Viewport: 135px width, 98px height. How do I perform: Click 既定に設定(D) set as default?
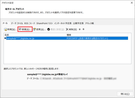click(56, 29)
